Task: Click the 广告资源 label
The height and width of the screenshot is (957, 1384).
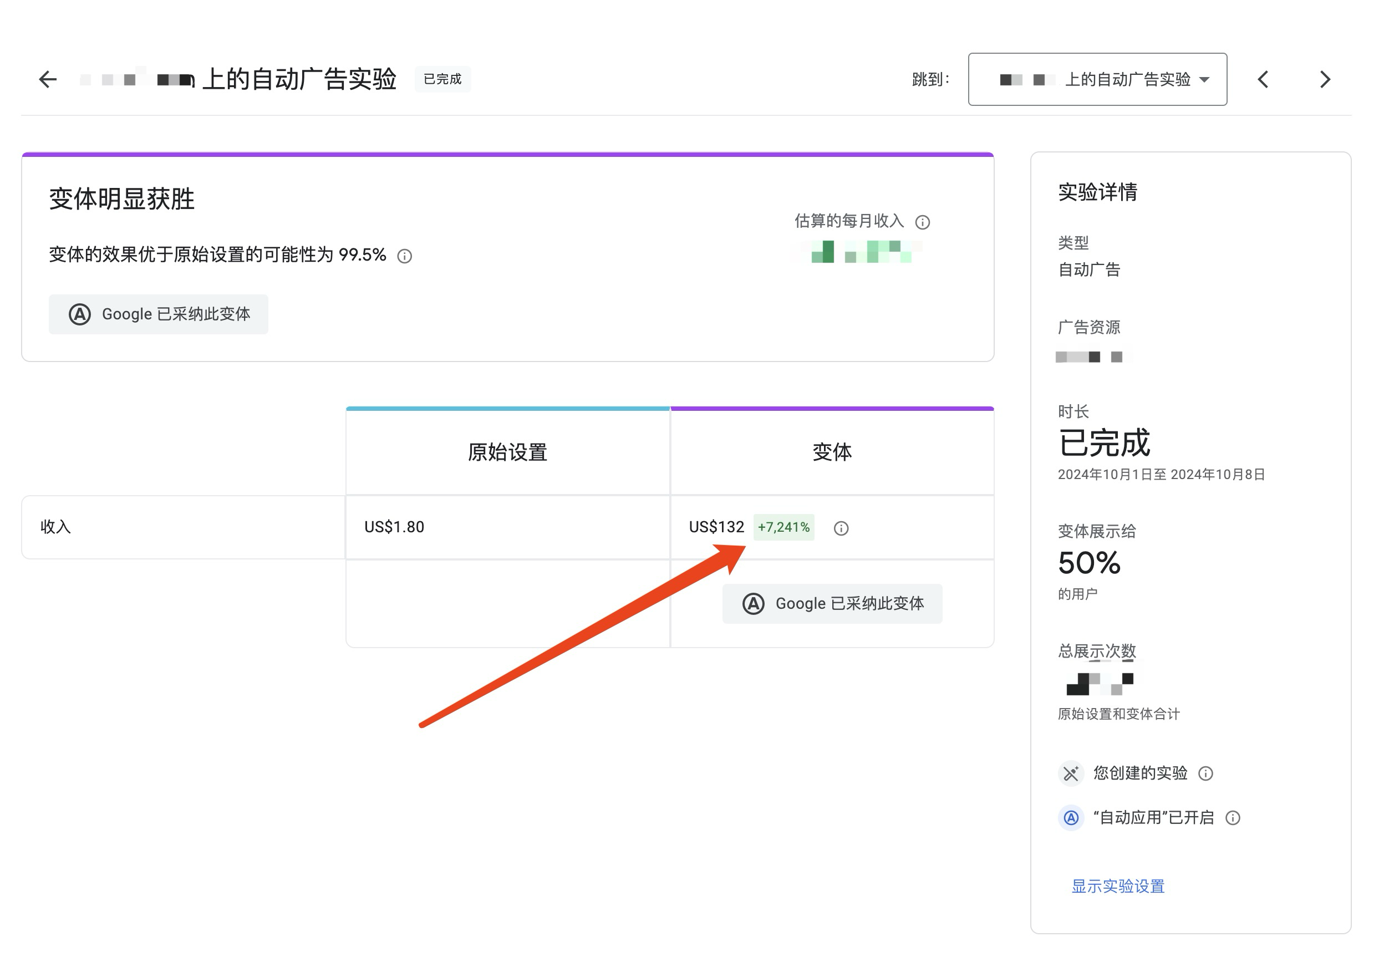Action: tap(1089, 327)
